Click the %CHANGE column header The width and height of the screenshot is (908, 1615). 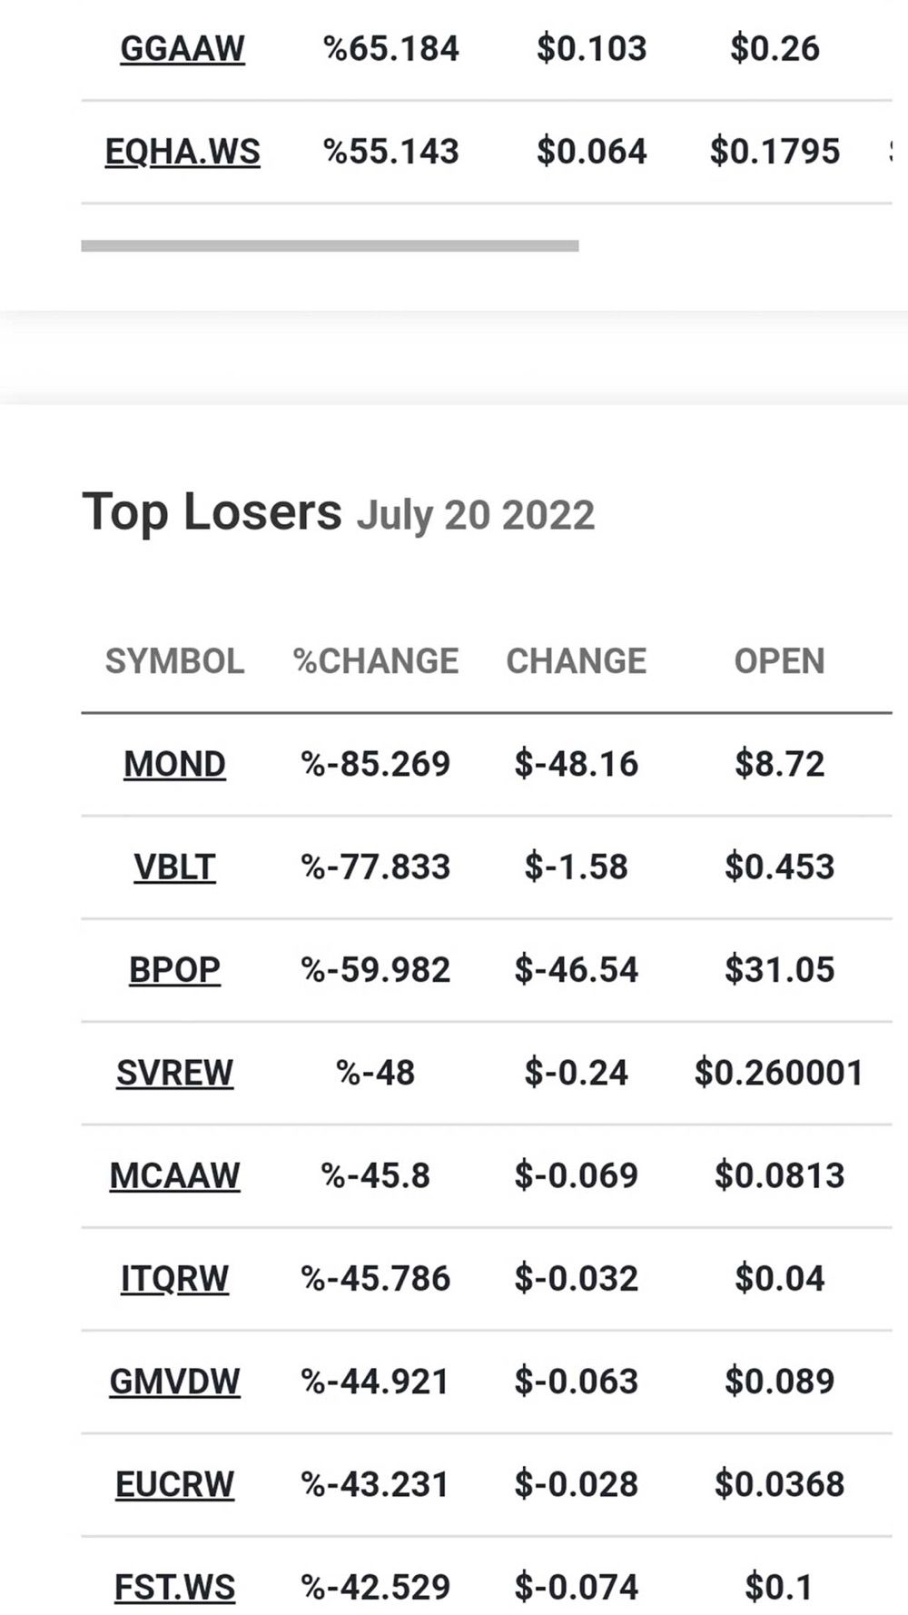[x=375, y=661]
